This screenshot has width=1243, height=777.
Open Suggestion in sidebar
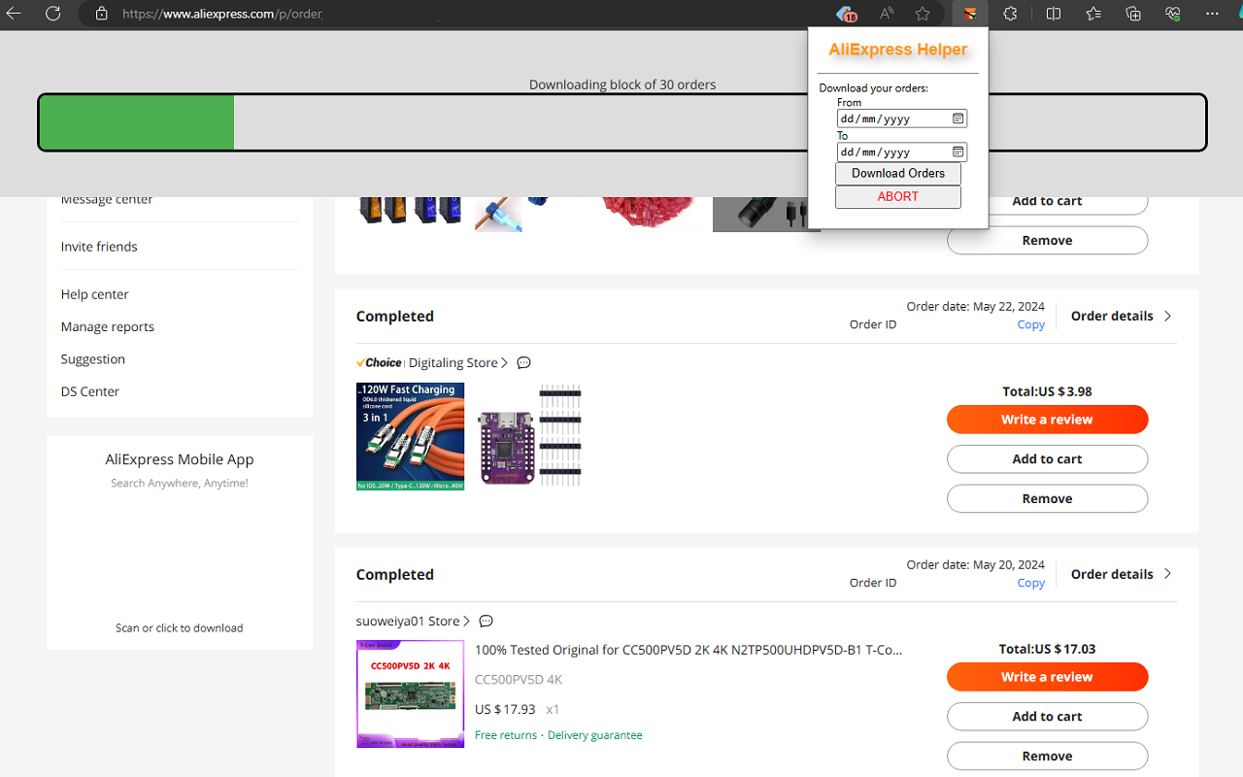92,359
